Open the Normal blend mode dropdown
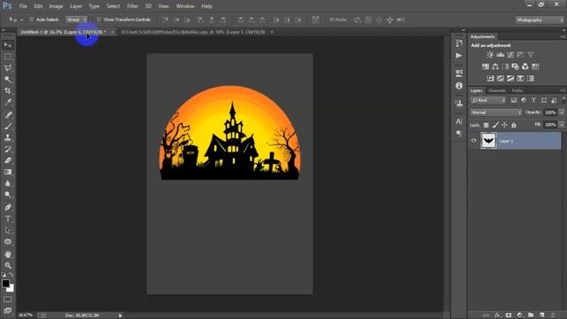 click(496, 113)
